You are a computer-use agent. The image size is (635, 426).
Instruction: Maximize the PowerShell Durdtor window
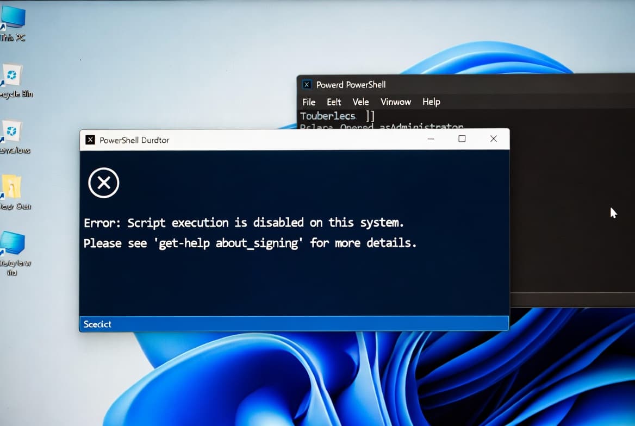click(x=462, y=139)
